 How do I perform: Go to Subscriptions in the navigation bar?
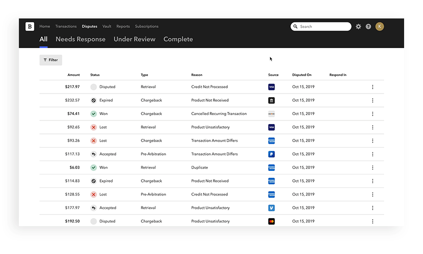click(147, 27)
